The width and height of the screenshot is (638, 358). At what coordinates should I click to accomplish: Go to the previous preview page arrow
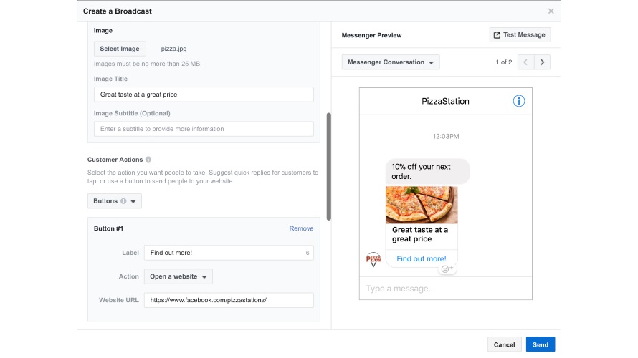click(x=525, y=62)
